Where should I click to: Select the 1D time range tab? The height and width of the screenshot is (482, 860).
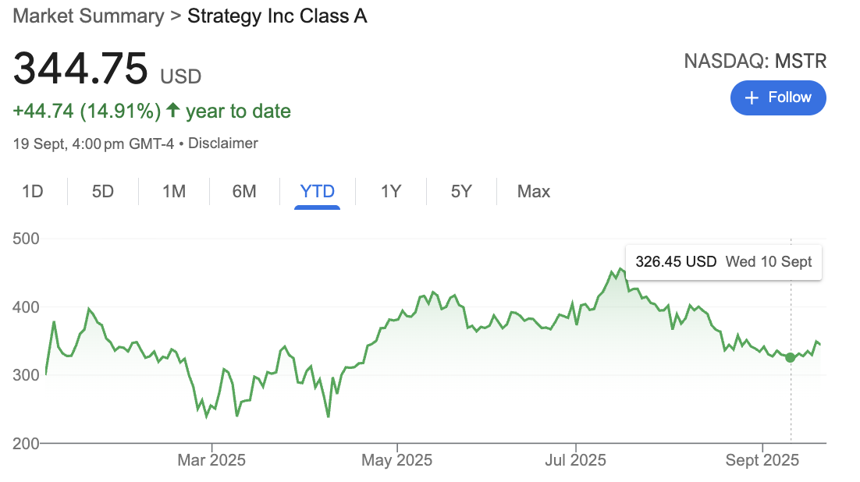[x=32, y=191]
